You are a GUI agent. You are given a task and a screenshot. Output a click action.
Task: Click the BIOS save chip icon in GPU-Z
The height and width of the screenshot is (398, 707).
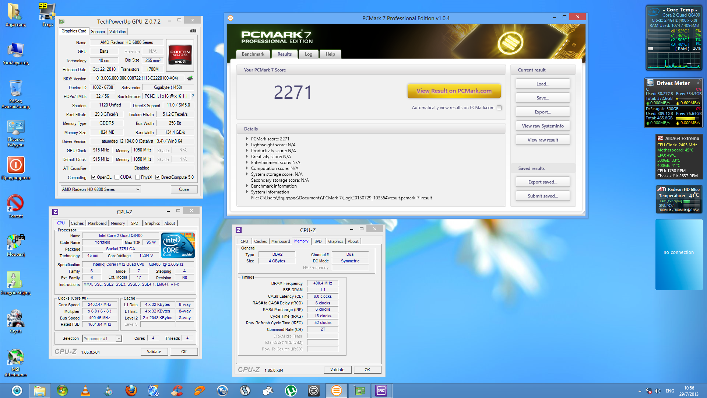click(x=190, y=78)
